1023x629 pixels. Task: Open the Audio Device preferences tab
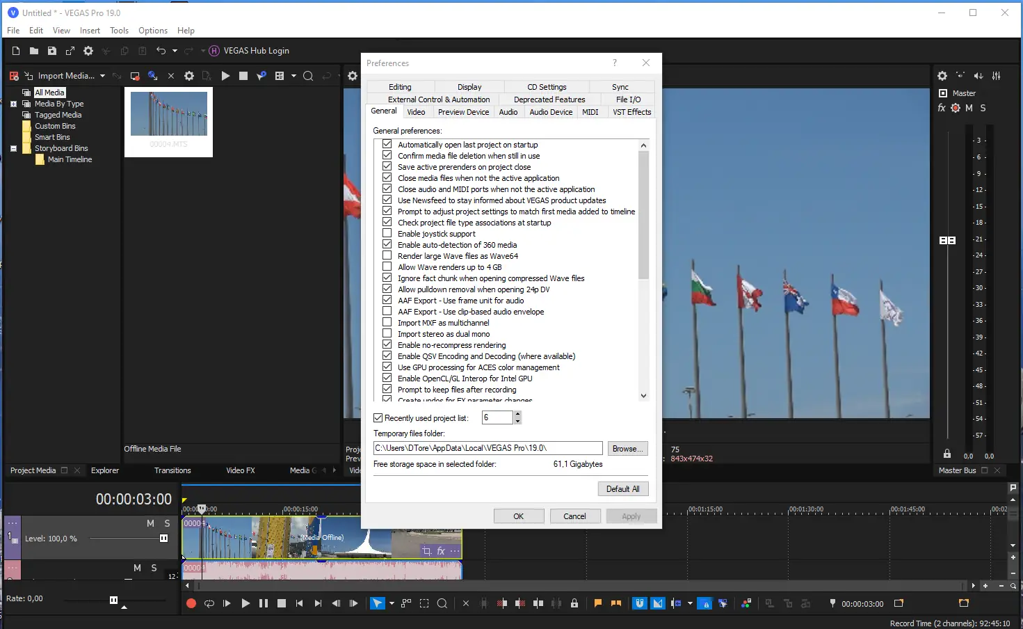(x=551, y=112)
